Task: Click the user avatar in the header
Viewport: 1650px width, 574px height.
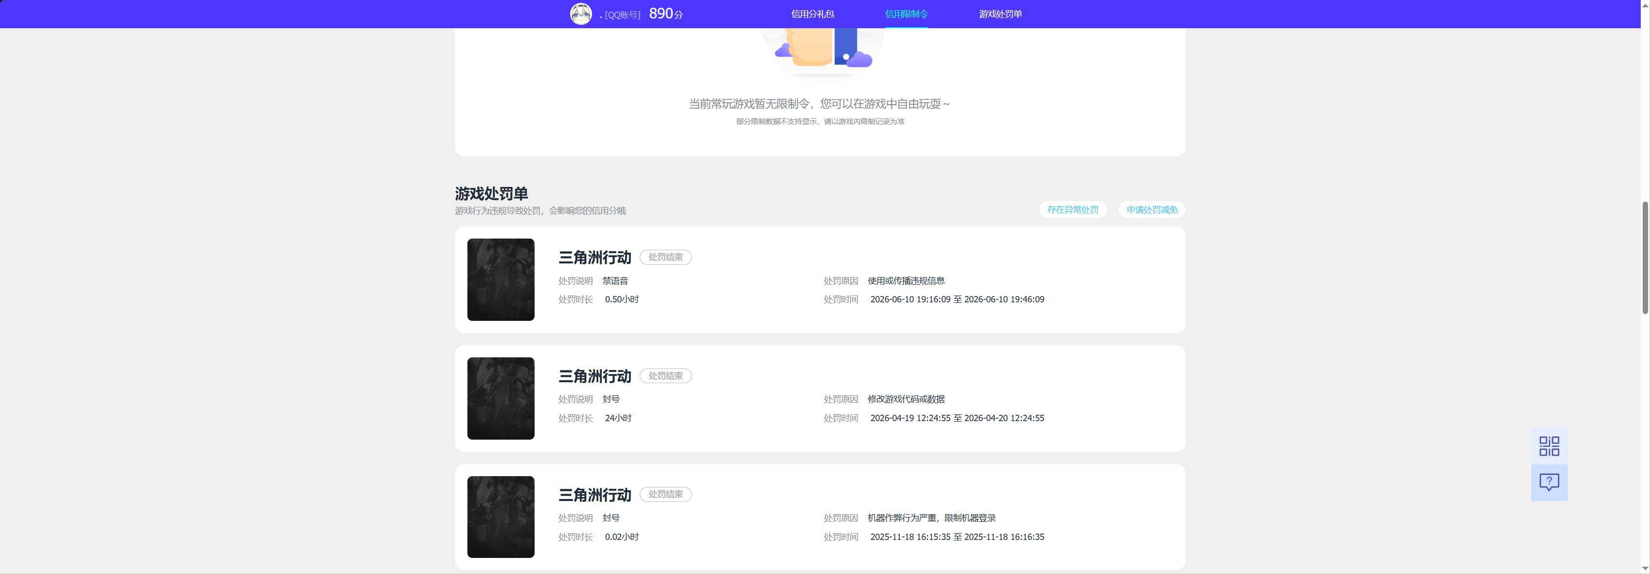Action: 581,14
